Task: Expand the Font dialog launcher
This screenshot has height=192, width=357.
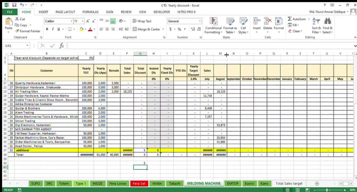Action: tap(95, 37)
